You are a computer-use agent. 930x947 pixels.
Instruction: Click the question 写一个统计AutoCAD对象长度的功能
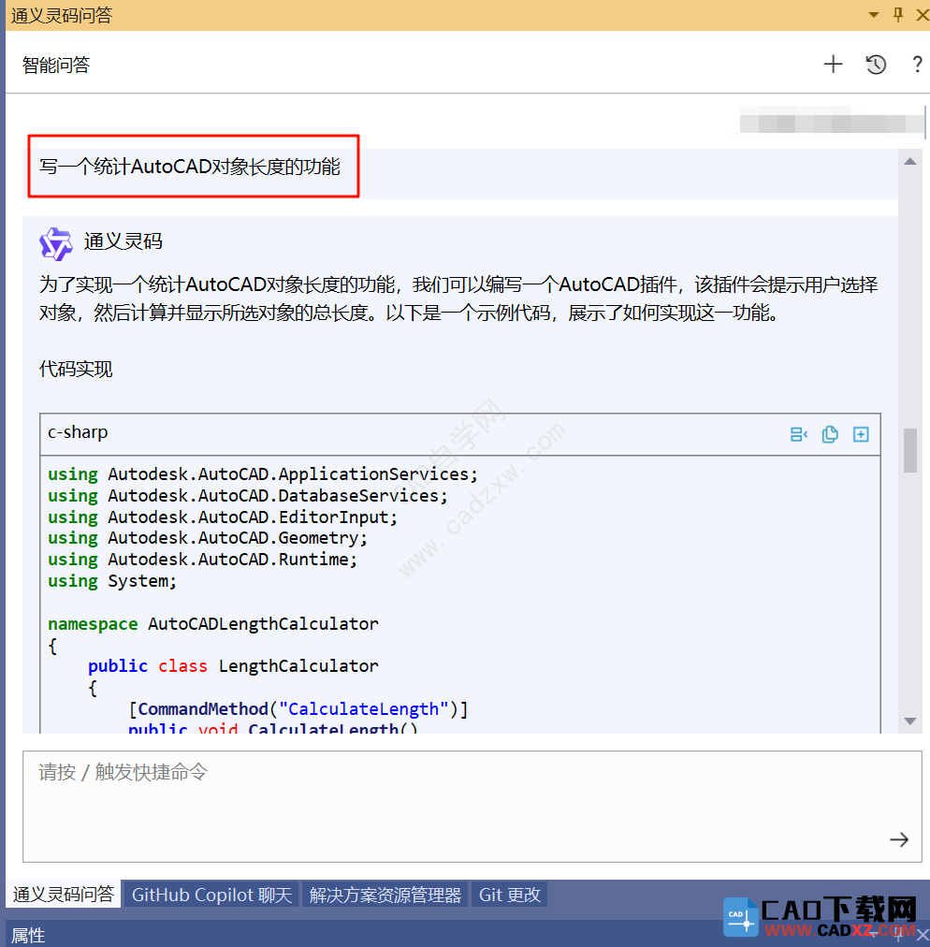190,166
